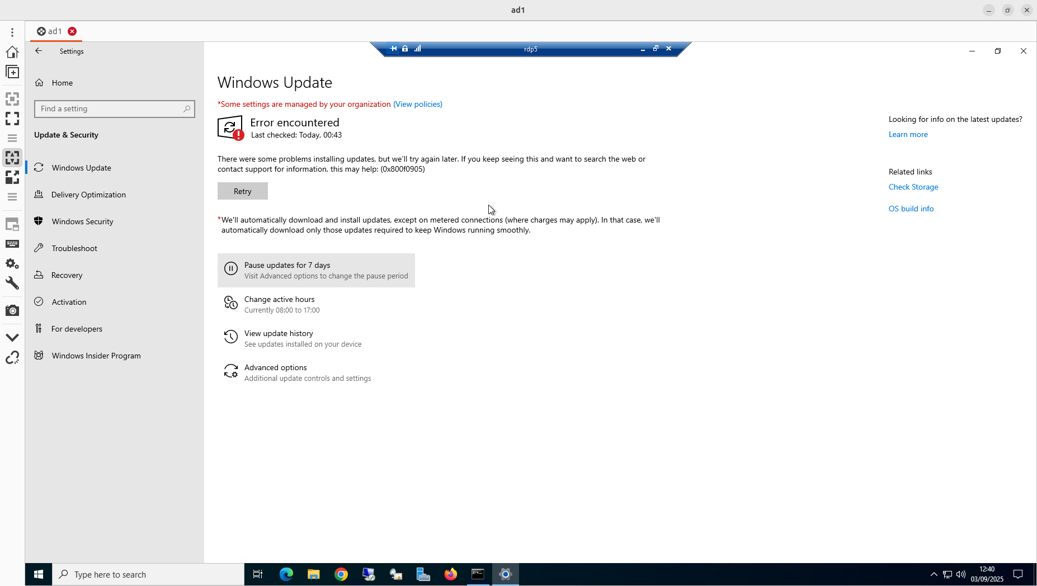1037x586 pixels.
Task: Click the wrench tools icon in left sidebar
Action: tap(12, 283)
